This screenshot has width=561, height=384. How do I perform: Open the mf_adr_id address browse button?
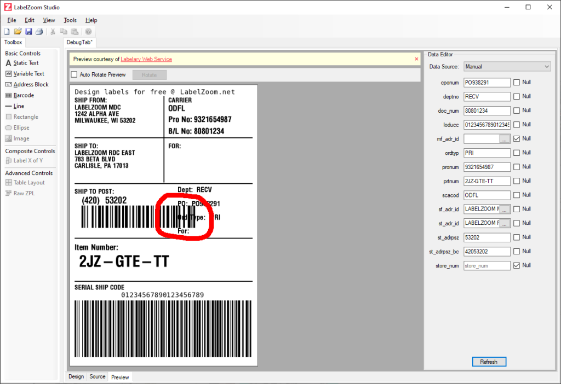click(505, 139)
